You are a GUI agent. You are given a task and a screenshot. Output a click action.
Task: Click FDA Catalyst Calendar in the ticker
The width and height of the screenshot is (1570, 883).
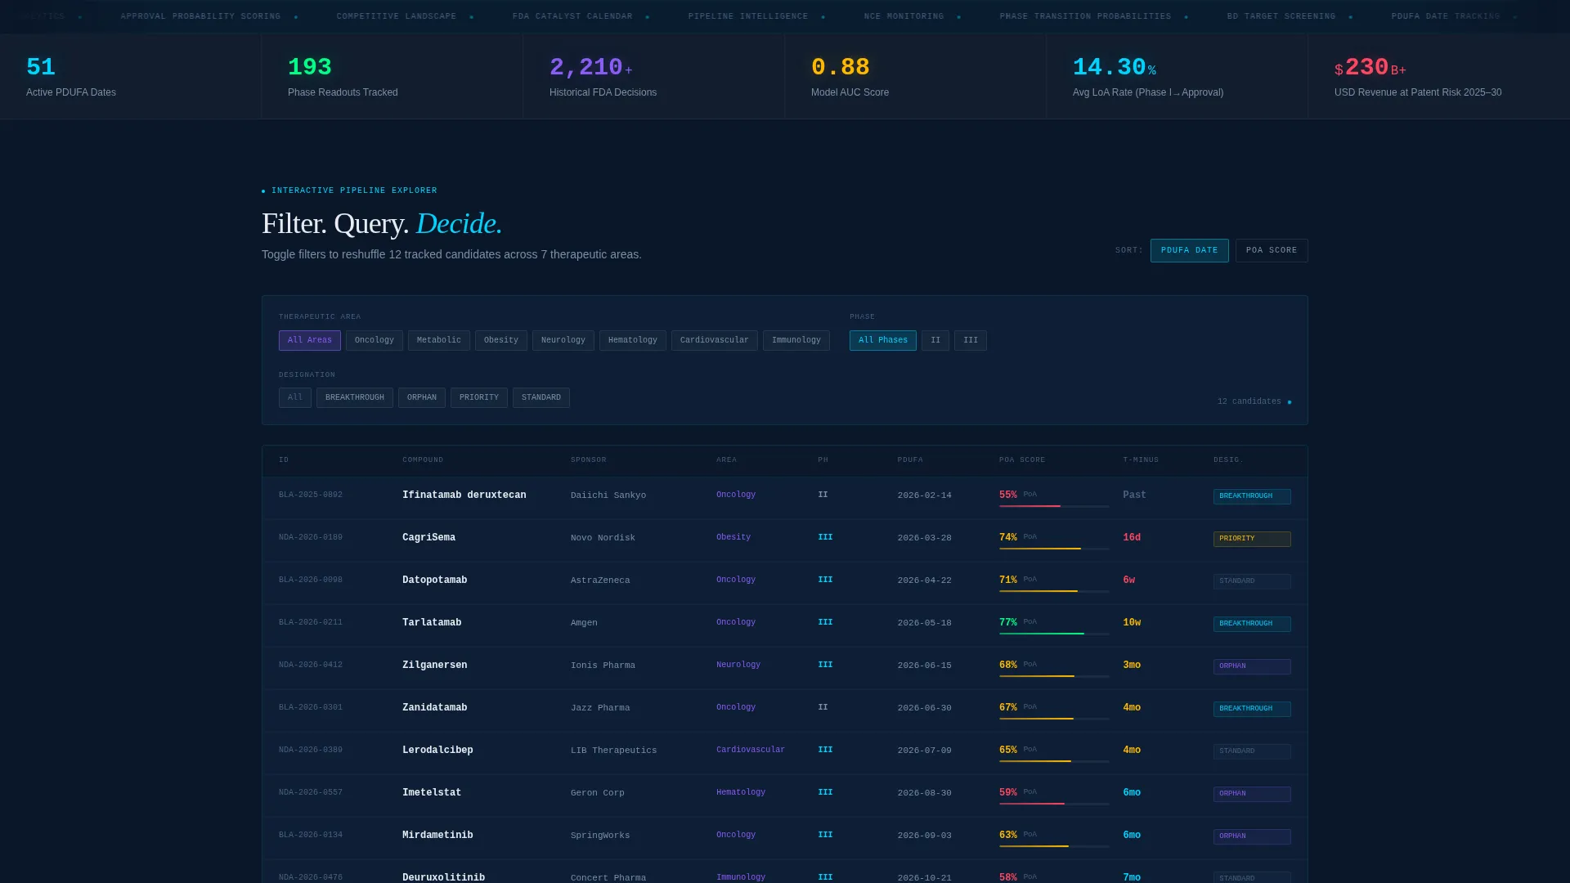coord(572,16)
